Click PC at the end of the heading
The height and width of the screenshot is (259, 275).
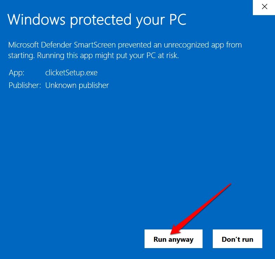coord(178,19)
